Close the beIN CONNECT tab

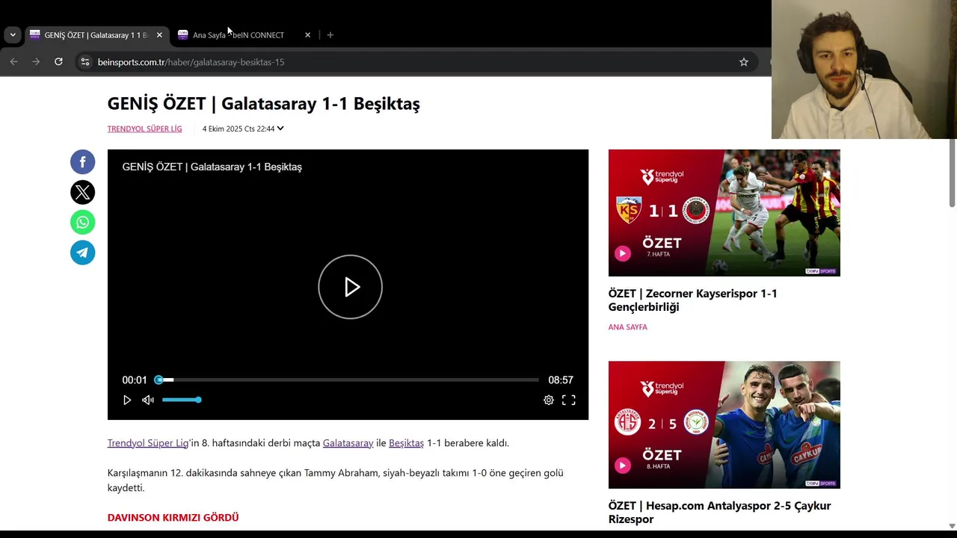point(307,35)
